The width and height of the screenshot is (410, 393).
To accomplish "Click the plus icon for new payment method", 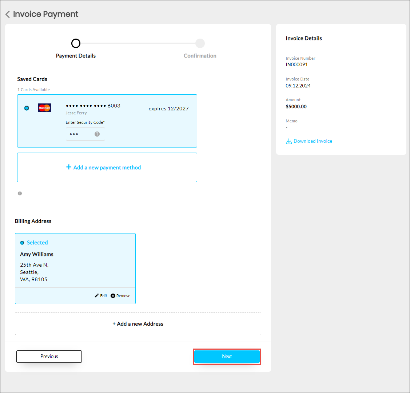I will (x=68, y=167).
